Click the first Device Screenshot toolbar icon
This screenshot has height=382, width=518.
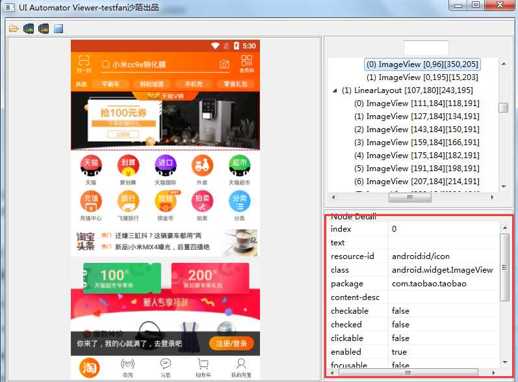point(29,29)
